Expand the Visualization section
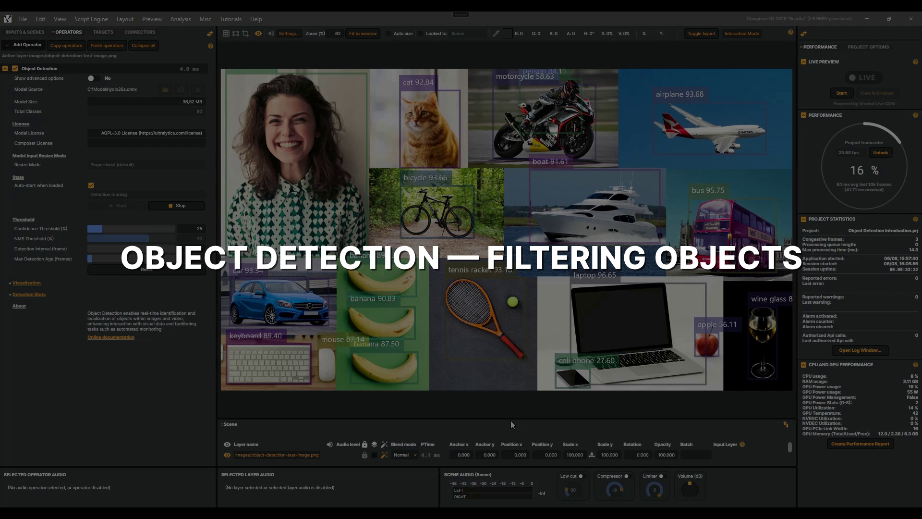Image resolution: width=922 pixels, height=519 pixels. click(26, 283)
